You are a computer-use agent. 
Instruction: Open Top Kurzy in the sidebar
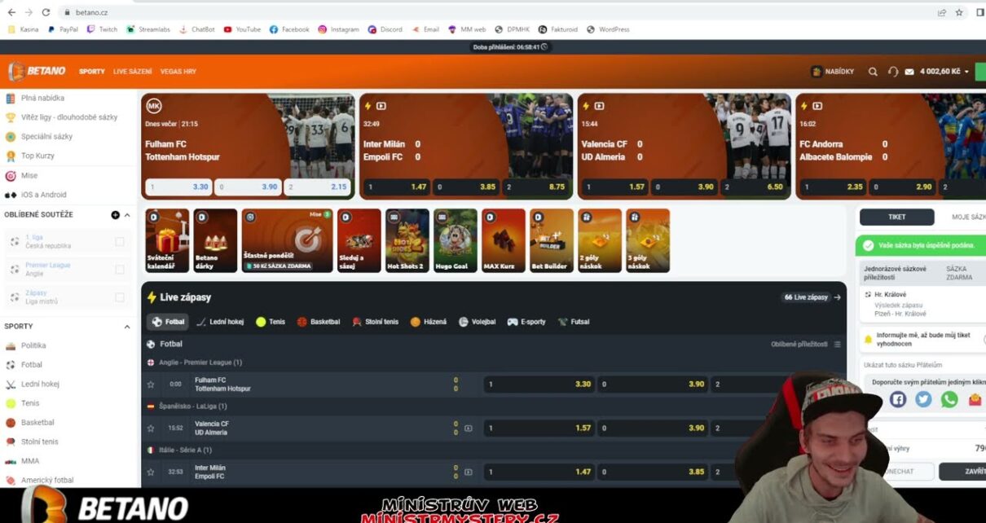tap(37, 156)
